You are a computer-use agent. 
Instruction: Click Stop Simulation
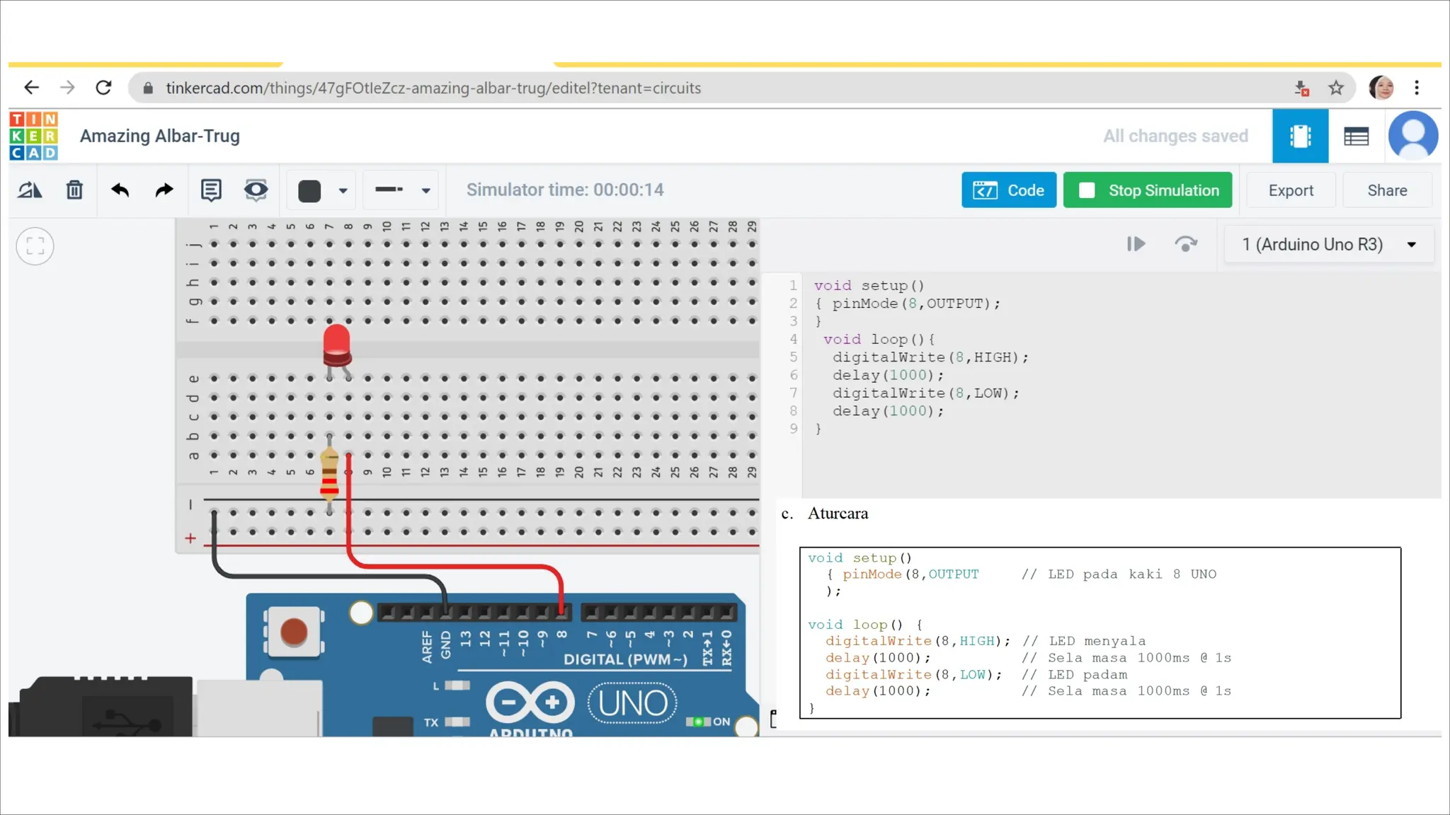click(x=1148, y=190)
